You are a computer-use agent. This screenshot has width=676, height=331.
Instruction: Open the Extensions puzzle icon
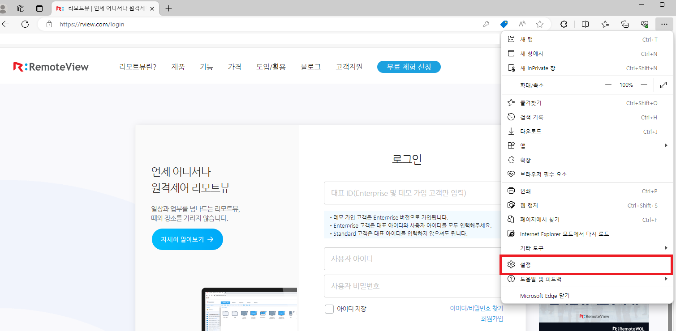tap(564, 24)
